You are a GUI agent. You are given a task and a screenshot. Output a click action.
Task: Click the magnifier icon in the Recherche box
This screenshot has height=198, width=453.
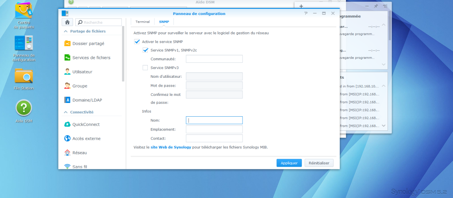80,22
